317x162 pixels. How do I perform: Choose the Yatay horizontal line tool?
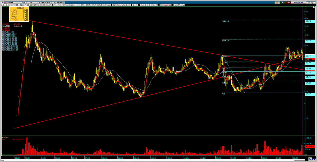[x=72, y=5]
